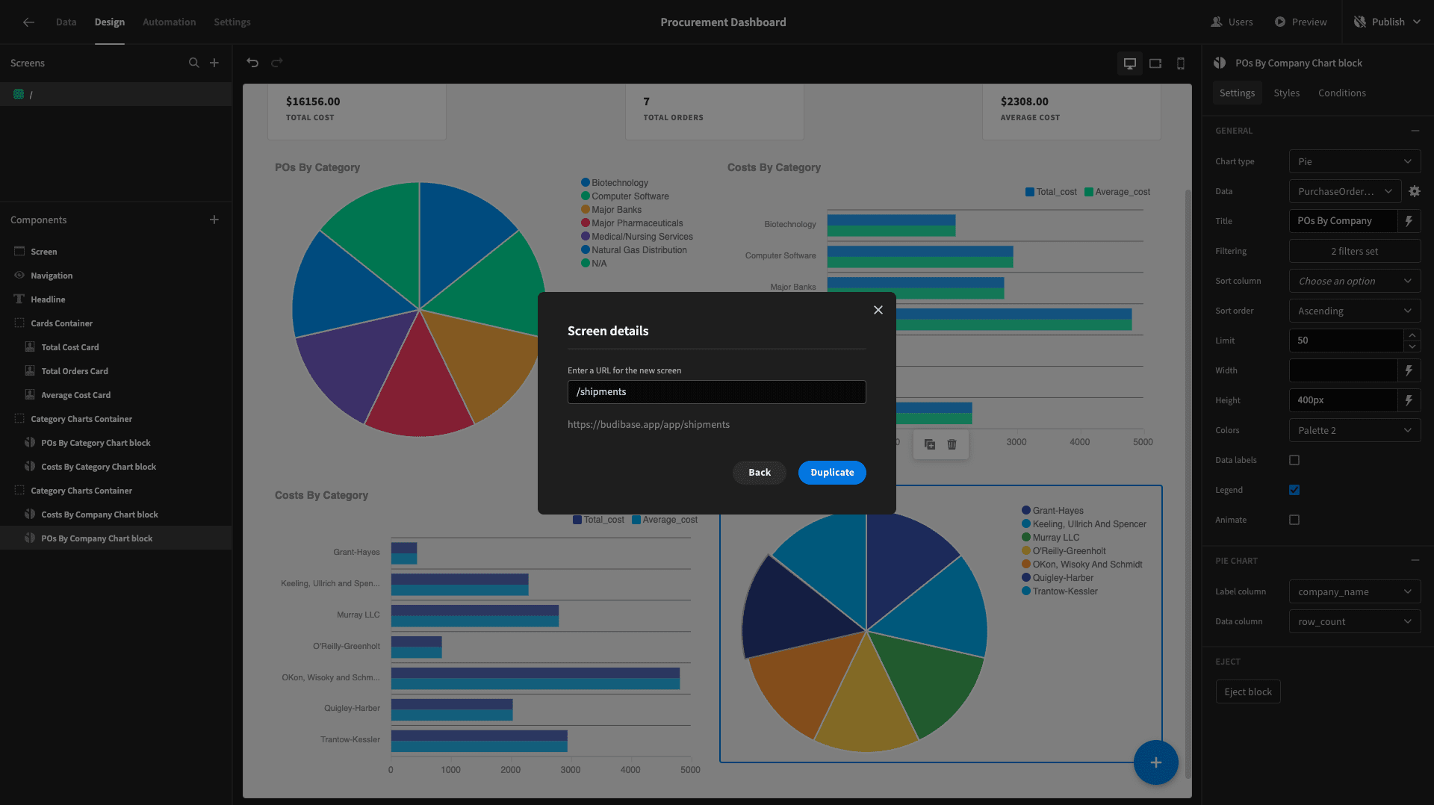
Task: Click the undo arrow icon
Action: (252, 63)
